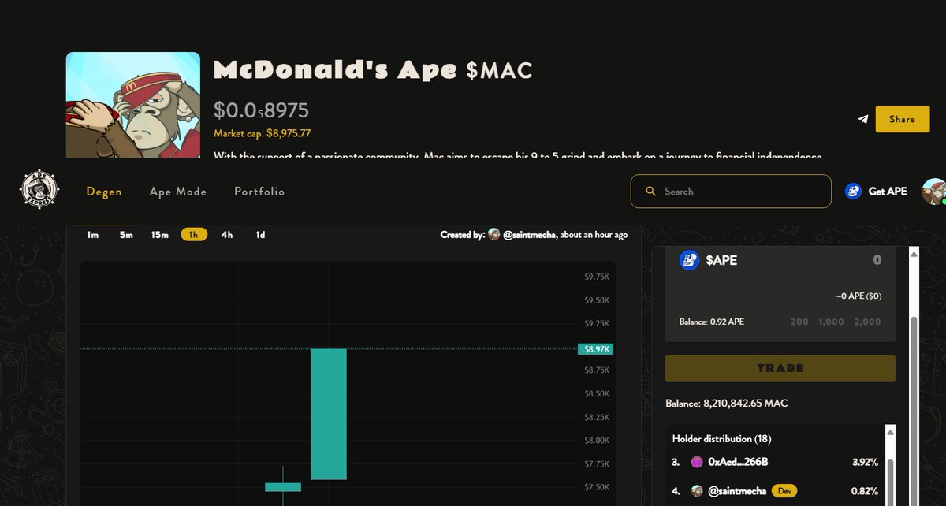Open the user profile avatar
Image resolution: width=946 pixels, height=506 pixels.
point(934,192)
